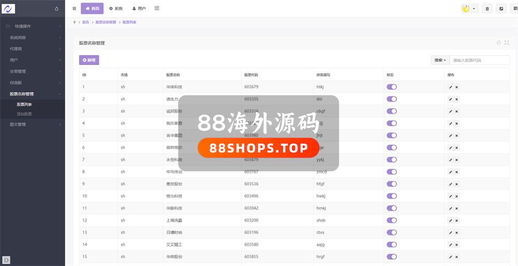
Task: Disable the status switch for 上海洗霸
Action: (392, 220)
